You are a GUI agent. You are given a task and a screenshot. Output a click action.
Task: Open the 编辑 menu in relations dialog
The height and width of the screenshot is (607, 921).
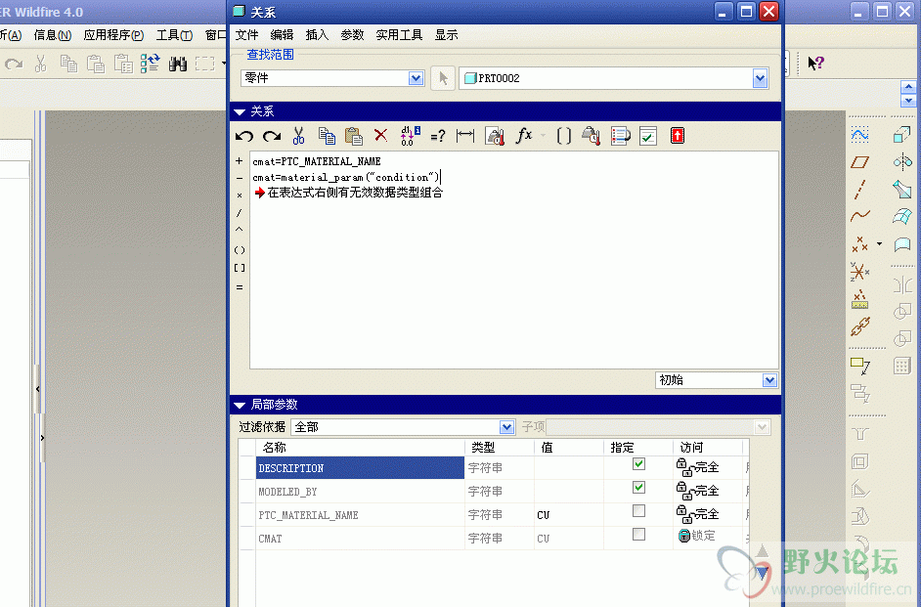point(282,35)
